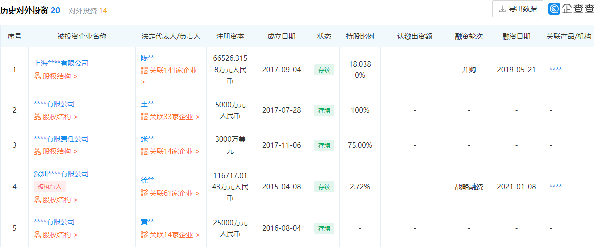Image resolution: width=595 pixels, height=247 pixels.
Task: Click related-companies icon beside 关联61家企业
Action: point(144,193)
